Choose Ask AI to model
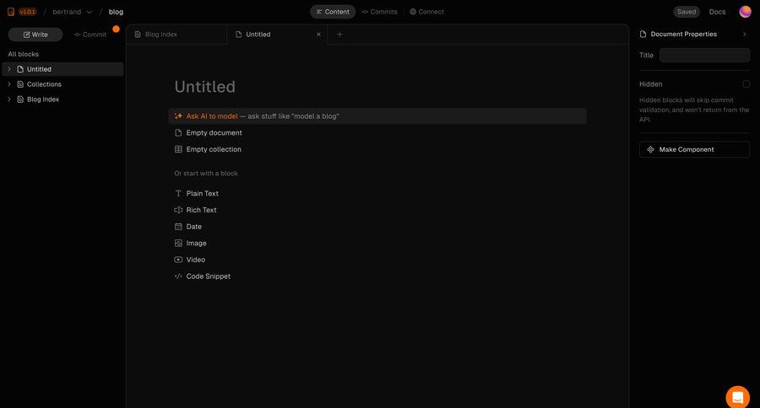This screenshot has height=408, width=760. tap(377, 116)
